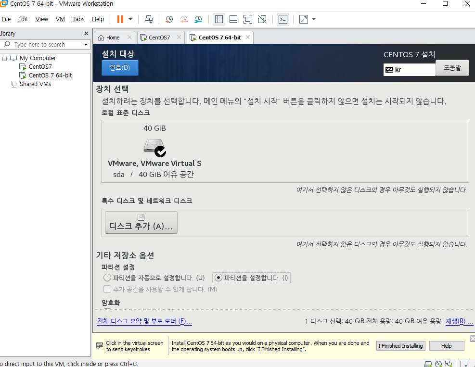The image size is (475, 367).
Task: Pause the VM with the orange pause icon
Action: [x=120, y=19]
